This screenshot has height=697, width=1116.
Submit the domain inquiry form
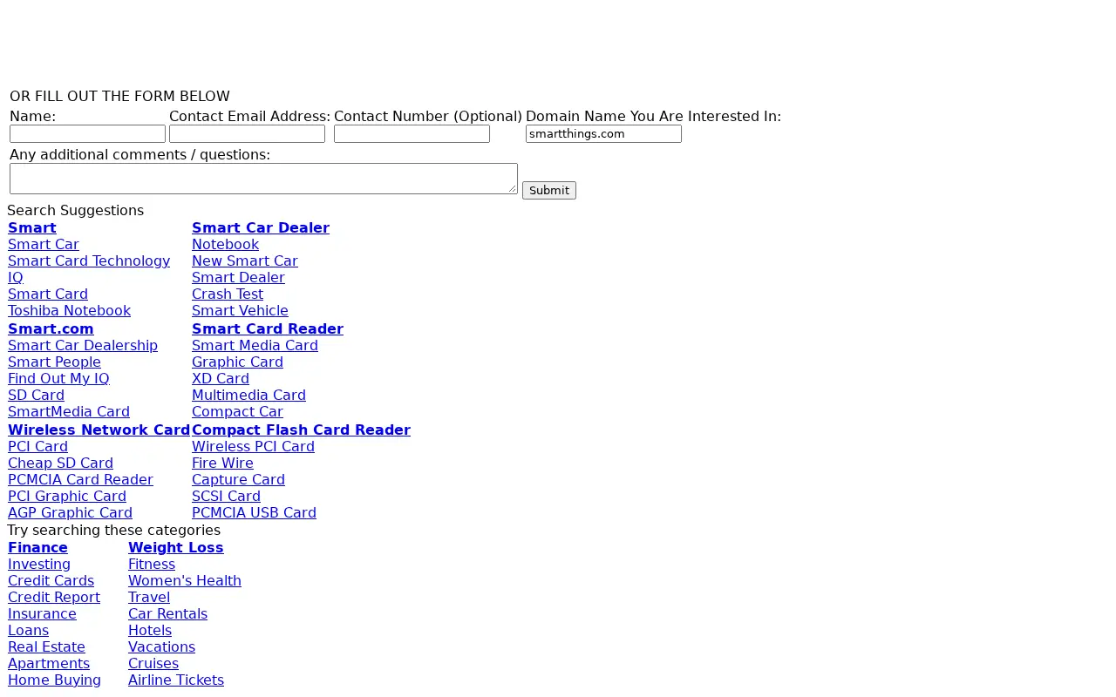(x=549, y=190)
